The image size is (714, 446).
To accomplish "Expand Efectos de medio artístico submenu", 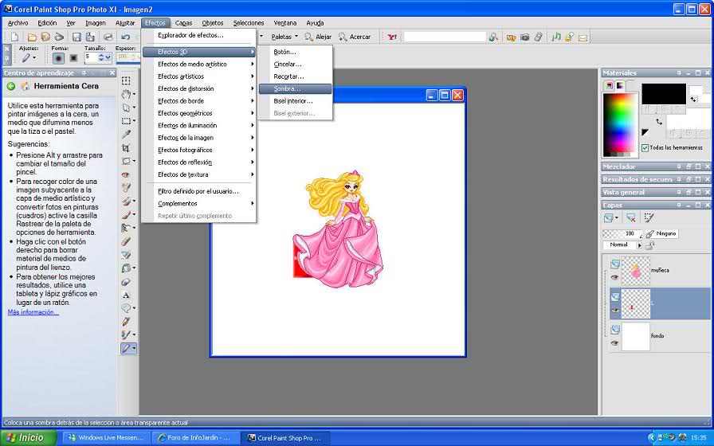I will click(199, 65).
